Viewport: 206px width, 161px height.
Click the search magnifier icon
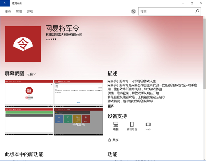point(197,11)
